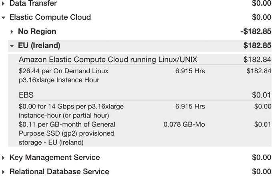Viewport: 279px width, 177px height.
Task: Expand the Data Transfer disclosure triangle
Action: 4,4
